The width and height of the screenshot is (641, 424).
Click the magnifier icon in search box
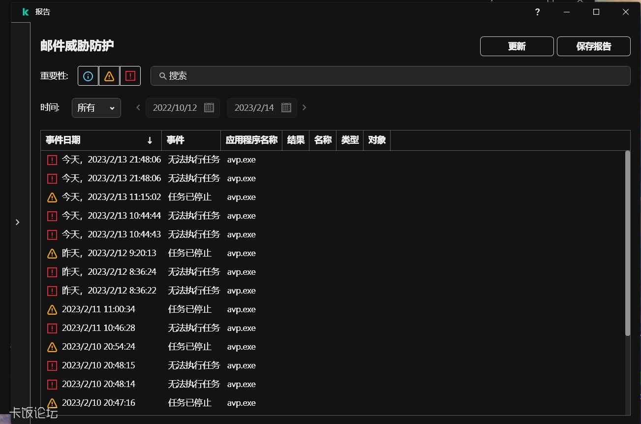click(162, 76)
